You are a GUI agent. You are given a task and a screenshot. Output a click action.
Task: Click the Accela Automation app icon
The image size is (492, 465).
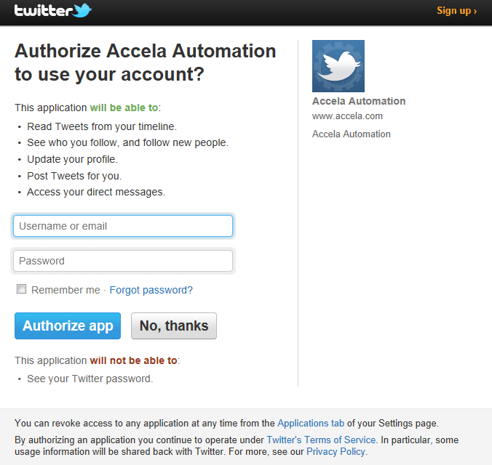tap(338, 66)
